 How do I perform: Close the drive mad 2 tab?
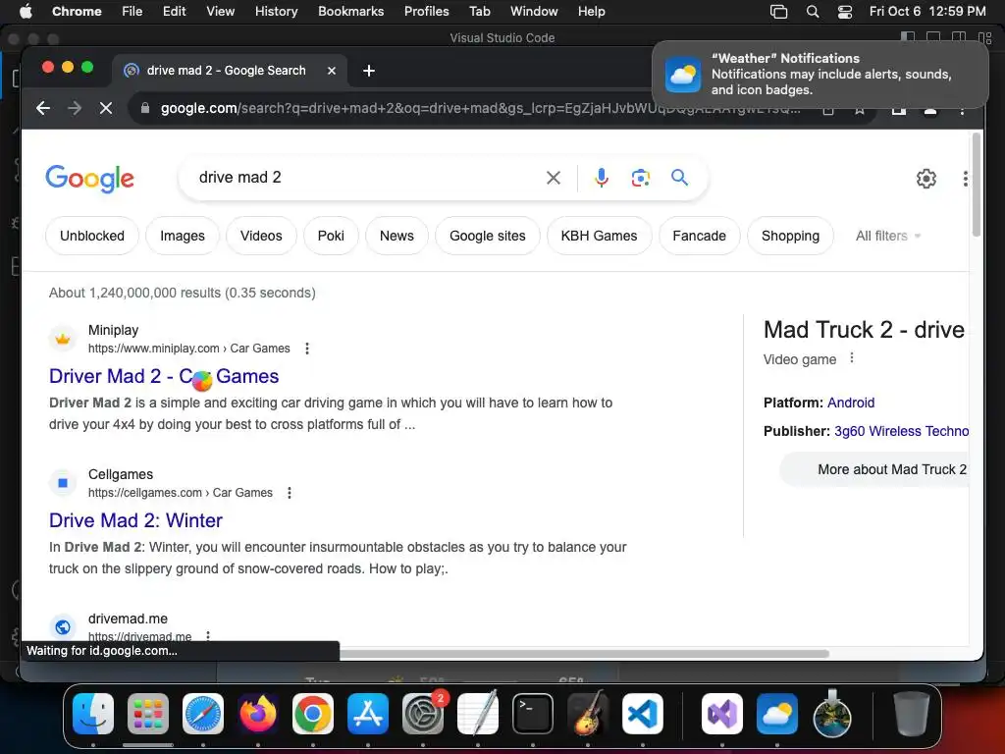332,71
